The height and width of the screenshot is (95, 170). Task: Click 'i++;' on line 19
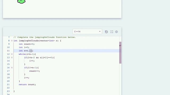tap(27, 78)
